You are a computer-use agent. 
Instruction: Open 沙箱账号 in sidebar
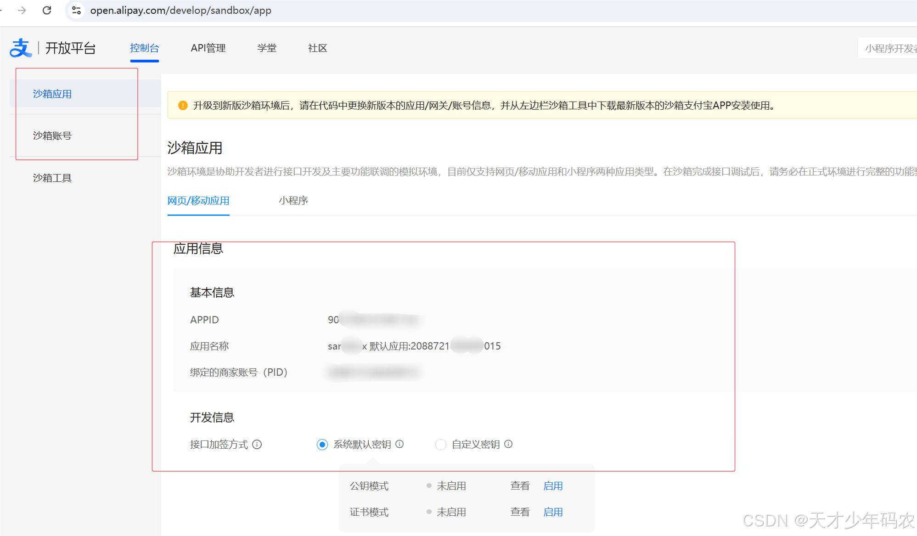click(52, 135)
